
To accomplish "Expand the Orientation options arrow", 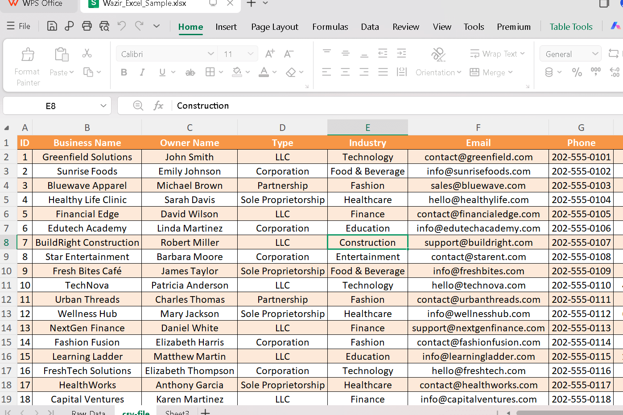I will (459, 72).
